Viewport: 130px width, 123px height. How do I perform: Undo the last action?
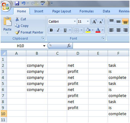tap(23, 3)
